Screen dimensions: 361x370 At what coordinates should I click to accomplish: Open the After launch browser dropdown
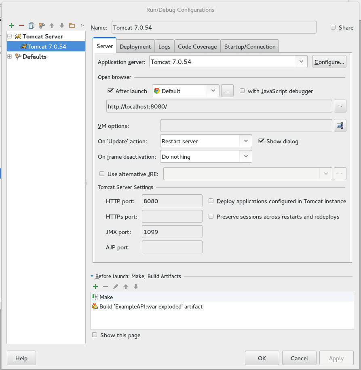[x=213, y=90]
